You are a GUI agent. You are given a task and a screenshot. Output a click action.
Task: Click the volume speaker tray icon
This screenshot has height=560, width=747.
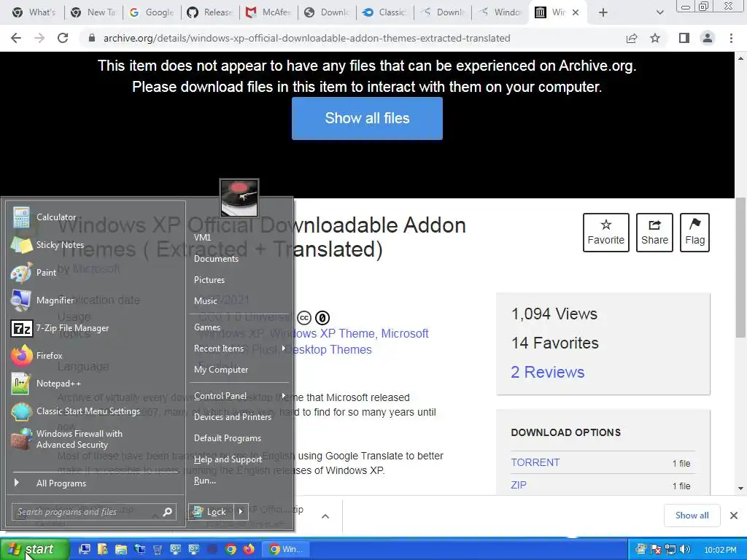point(685,549)
